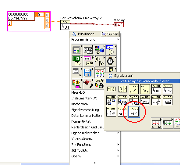The height and width of the screenshot is (165, 195).
Task: Open the Comparison subpalette icon
Action: [100, 61]
